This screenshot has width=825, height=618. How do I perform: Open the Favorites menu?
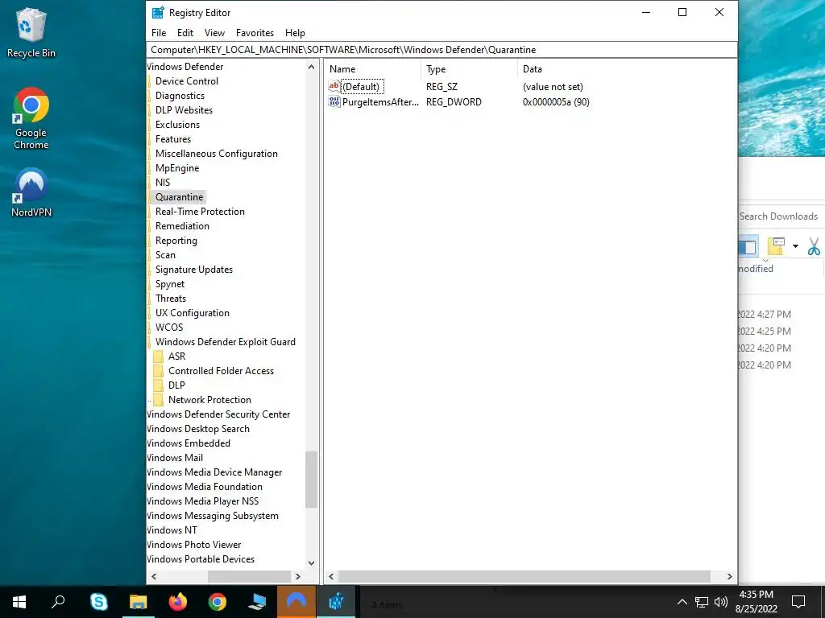[255, 32]
